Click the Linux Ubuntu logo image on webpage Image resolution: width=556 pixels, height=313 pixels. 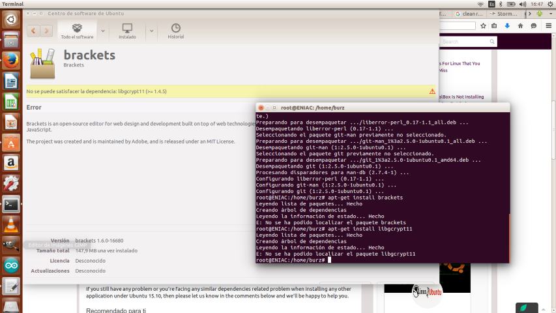(x=427, y=292)
